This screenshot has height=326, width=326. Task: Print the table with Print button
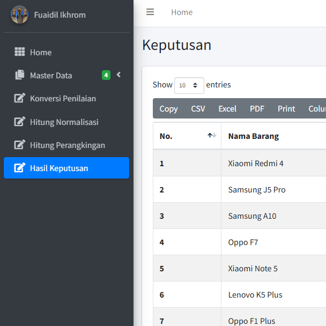click(x=286, y=108)
